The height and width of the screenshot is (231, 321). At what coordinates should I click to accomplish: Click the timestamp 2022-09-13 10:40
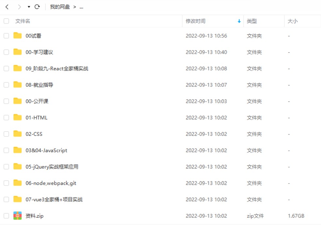pos(206,52)
